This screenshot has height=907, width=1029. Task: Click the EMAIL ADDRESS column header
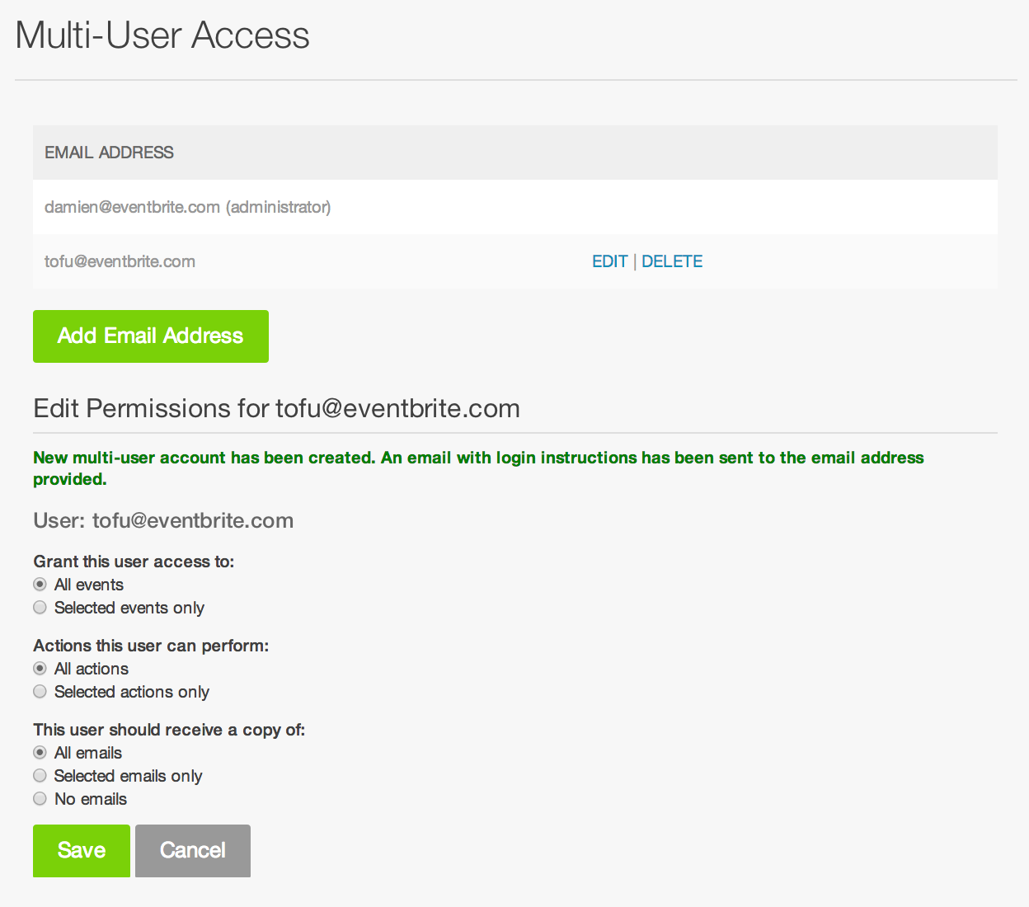click(x=109, y=153)
